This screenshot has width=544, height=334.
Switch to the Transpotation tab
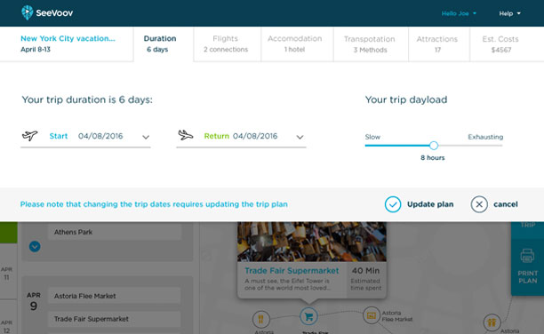coord(371,44)
